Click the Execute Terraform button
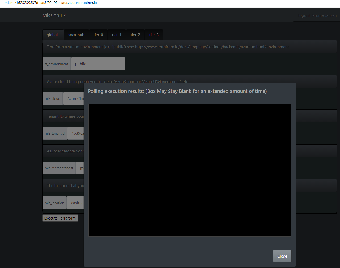Viewport: 340px width, 268px height. (60, 218)
